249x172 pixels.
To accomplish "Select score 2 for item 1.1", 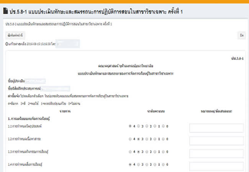I will [147, 126].
